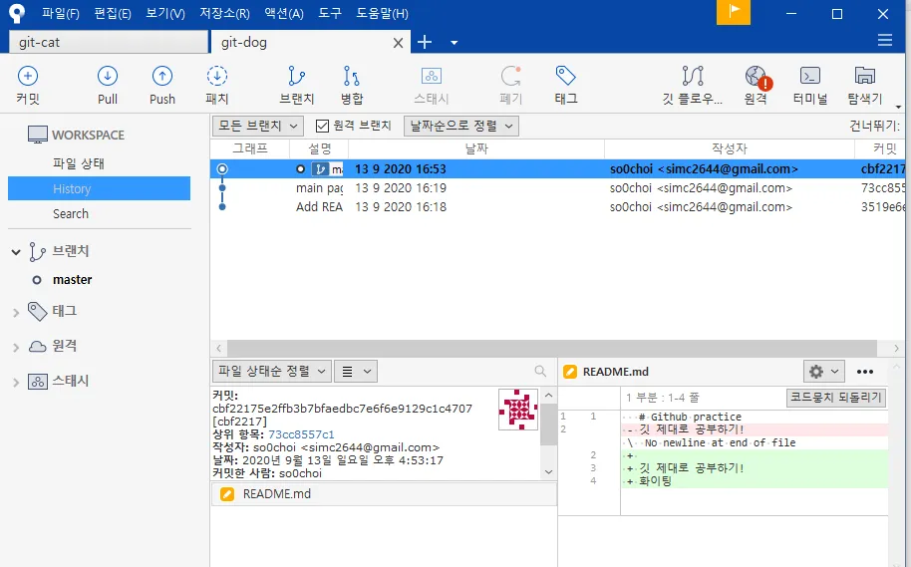Click the 원격 (Remote) icon with alert
The image size is (911, 567).
coord(756,85)
